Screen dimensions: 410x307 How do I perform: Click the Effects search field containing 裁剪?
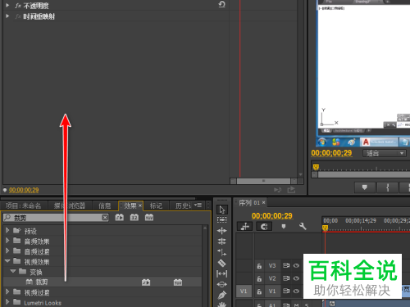[x=56, y=218]
